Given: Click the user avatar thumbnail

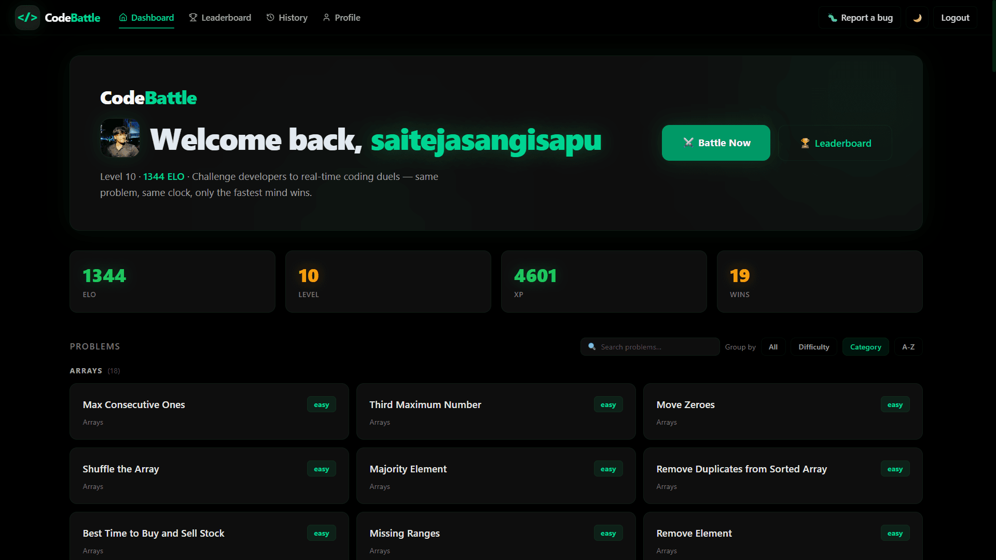Looking at the screenshot, I should click(x=120, y=138).
